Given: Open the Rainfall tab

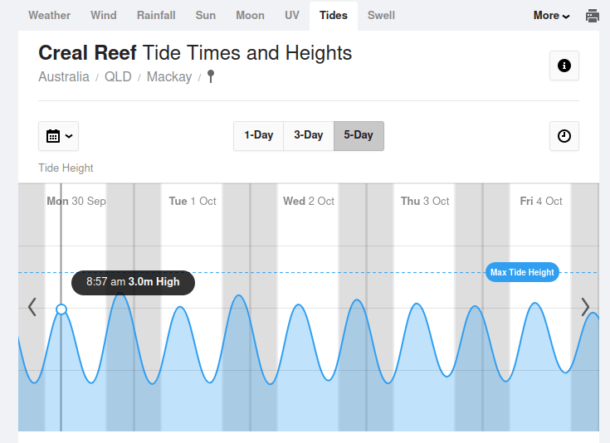Looking at the screenshot, I should 156,15.
